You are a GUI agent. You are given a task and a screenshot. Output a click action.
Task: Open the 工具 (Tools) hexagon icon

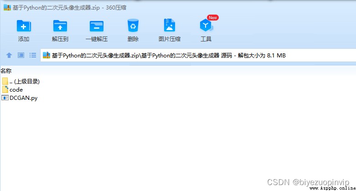click(x=206, y=25)
